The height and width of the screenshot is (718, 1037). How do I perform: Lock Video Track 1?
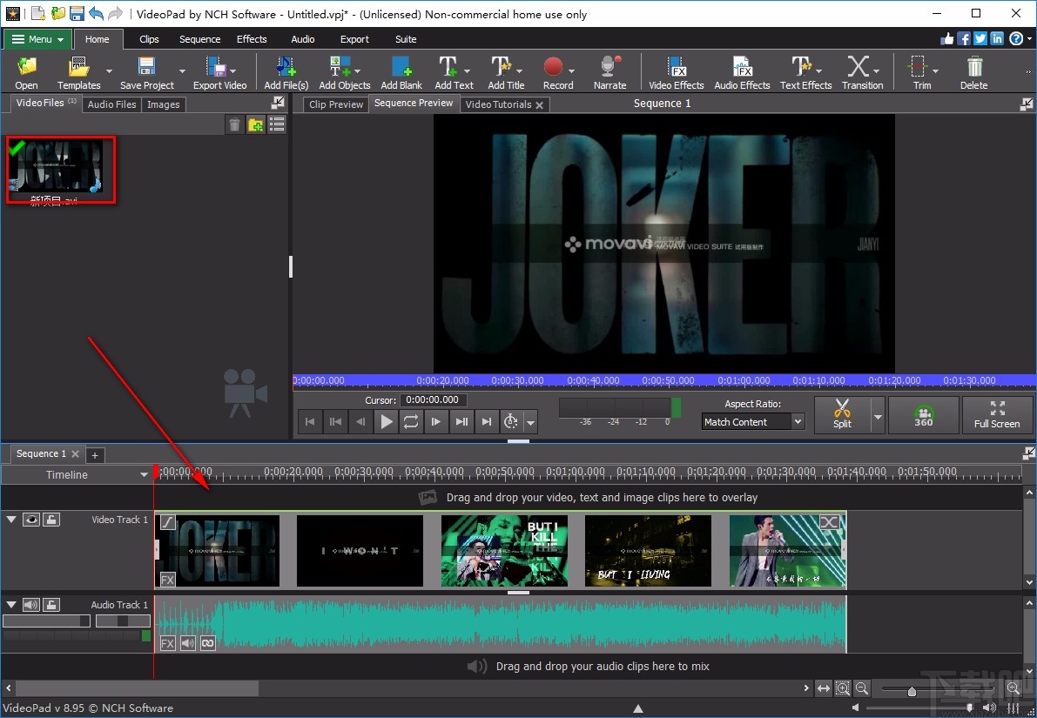51,519
